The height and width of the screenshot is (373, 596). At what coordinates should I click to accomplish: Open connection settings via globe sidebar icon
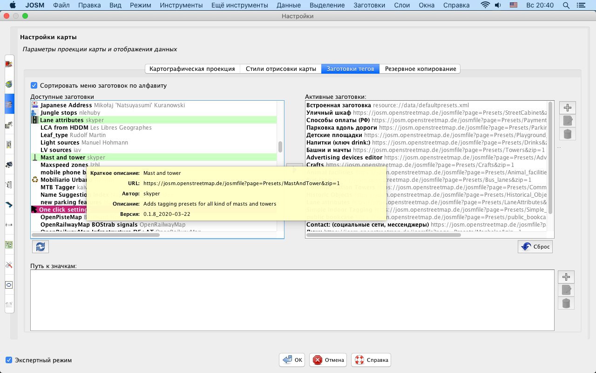9,84
